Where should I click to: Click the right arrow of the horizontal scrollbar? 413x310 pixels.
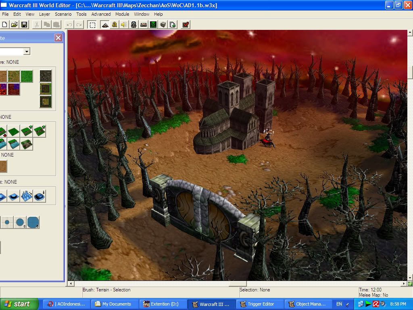click(x=404, y=284)
